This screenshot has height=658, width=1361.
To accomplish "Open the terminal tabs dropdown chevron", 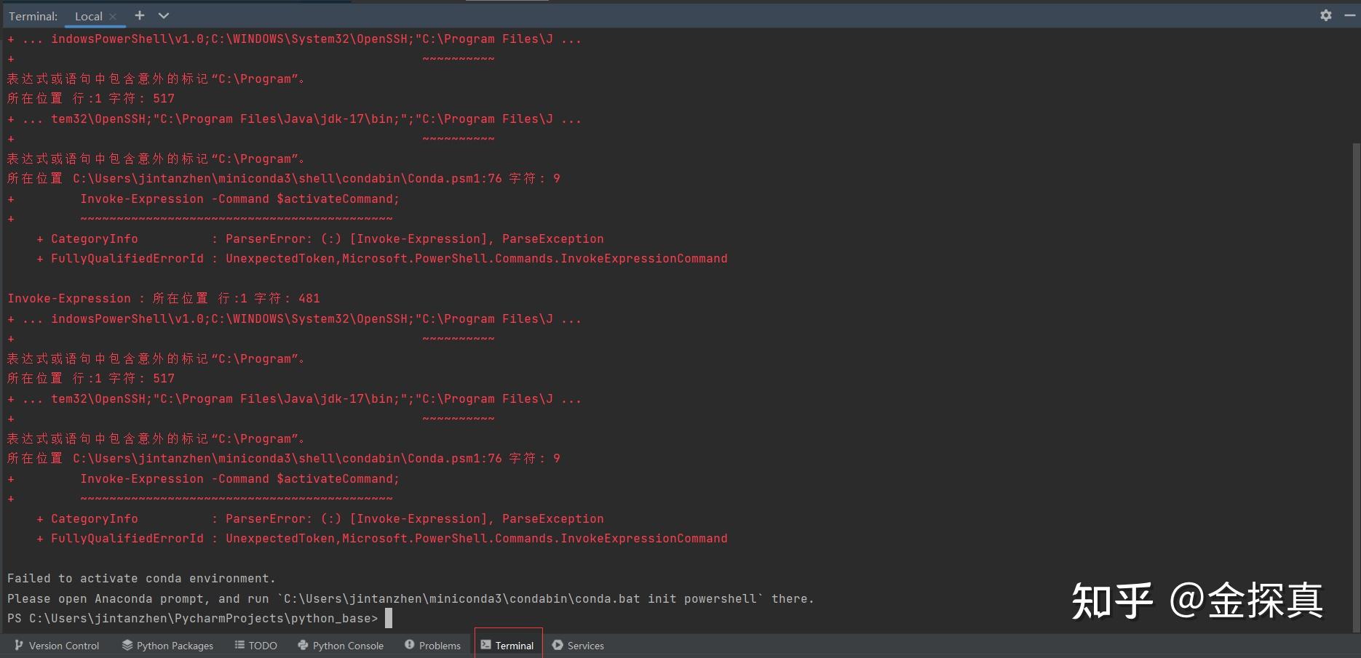I will (163, 15).
